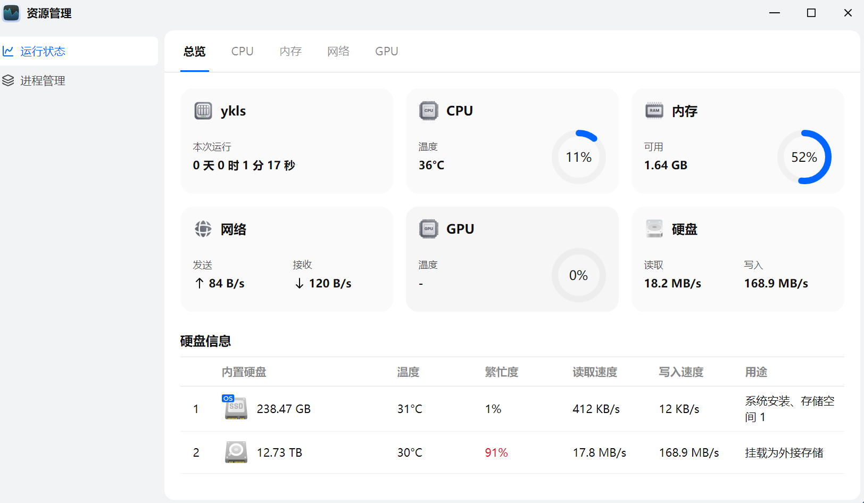
Task: Click the memory 52% usage ring
Action: coord(804,157)
